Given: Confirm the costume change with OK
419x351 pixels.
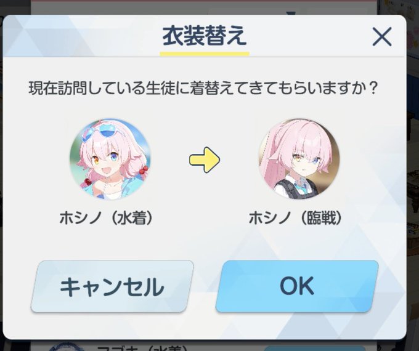Looking at the screenshot, I should point(297,286).
